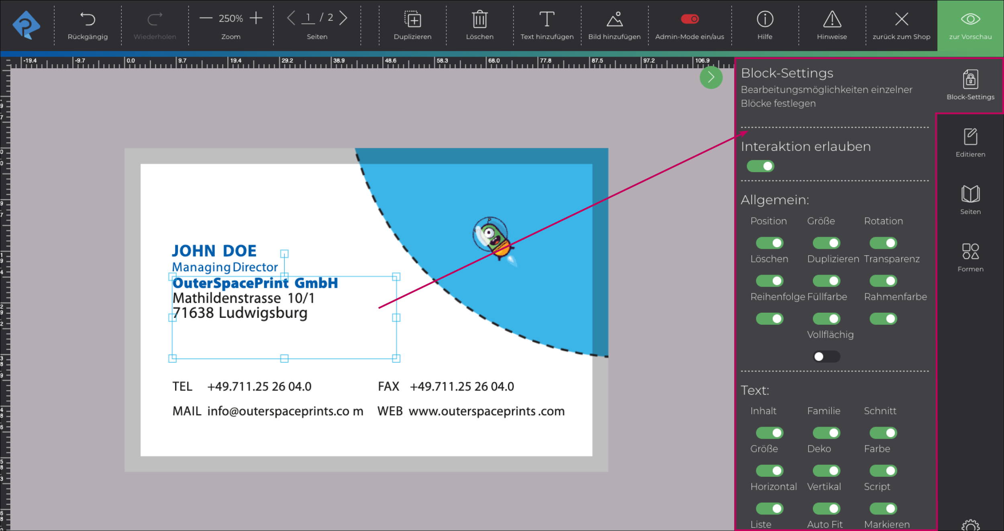Viewport: 1004px width, 531px height.
Task: Open the Hilfe info icon
Action: coord(765,19)
